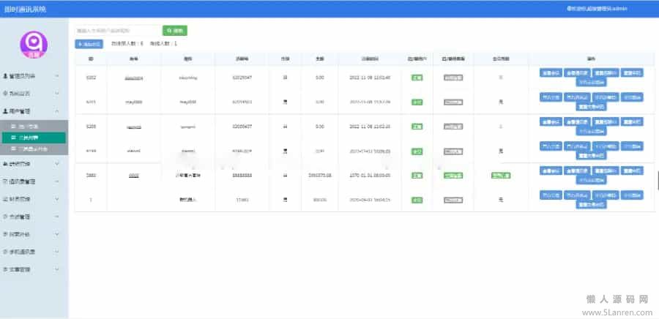Click the first blue action button in row 5202

point(551,72)
